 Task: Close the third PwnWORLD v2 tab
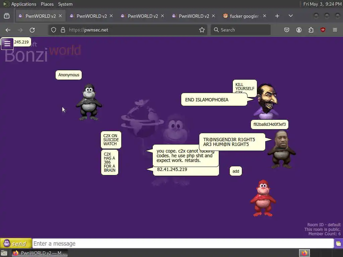pyautogui.click(x=162, y=16)
